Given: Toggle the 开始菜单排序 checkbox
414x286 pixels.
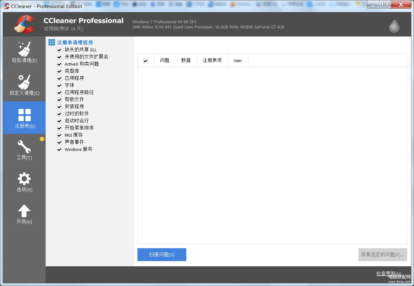Looking at the screenshot, I should (x=59, y=128).
